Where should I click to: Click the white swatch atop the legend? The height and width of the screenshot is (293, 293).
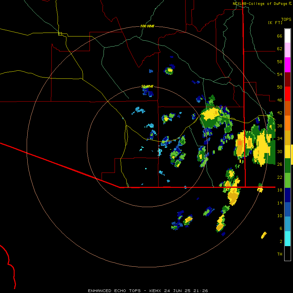click(287, 36)
